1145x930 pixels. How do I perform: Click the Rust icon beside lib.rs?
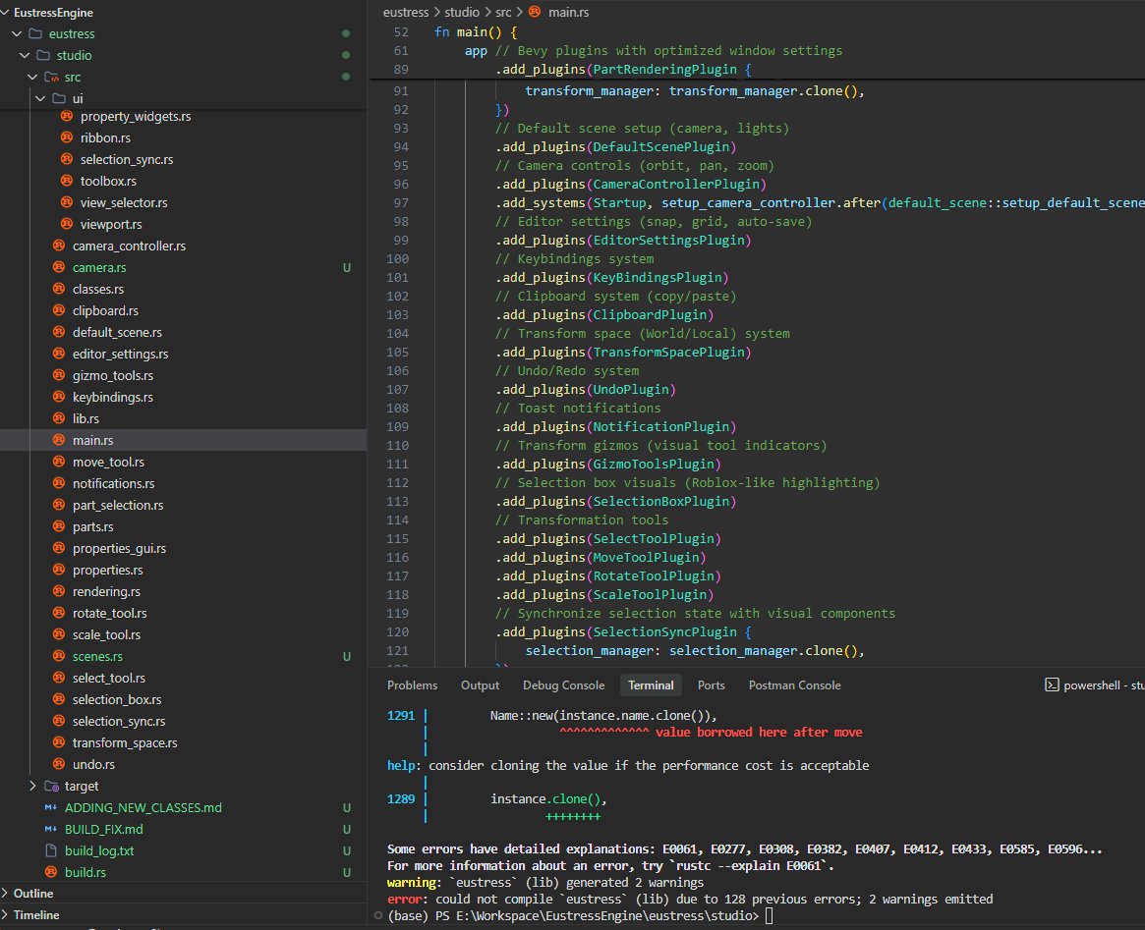tap(60, 418)
